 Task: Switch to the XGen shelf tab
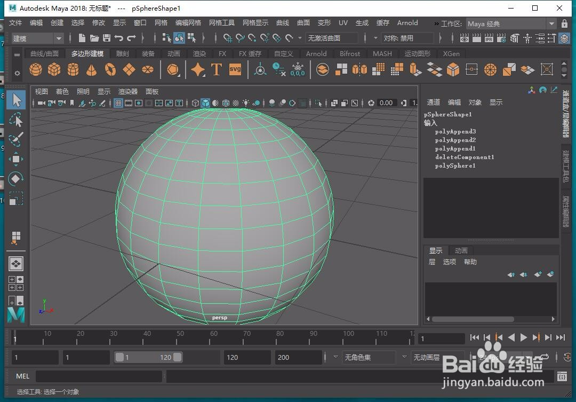[451, 54]
